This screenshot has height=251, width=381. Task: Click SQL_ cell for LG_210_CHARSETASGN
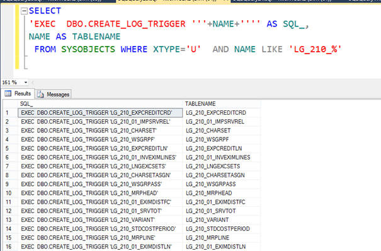pos(100,175)
